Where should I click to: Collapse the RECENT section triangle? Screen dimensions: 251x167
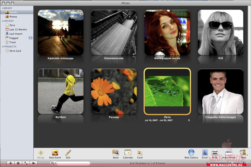(x=3, y=21)
